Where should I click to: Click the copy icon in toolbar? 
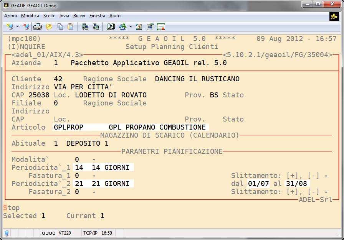pyautogui.click(x=60, y=26)
